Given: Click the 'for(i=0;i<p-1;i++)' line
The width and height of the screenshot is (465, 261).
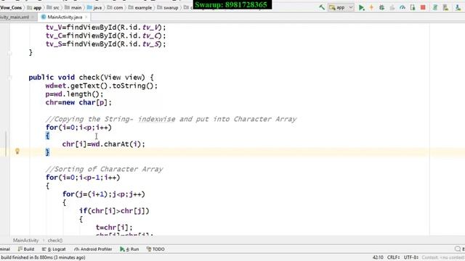Looking at the screenshot, I should click(x=83, y=178).
